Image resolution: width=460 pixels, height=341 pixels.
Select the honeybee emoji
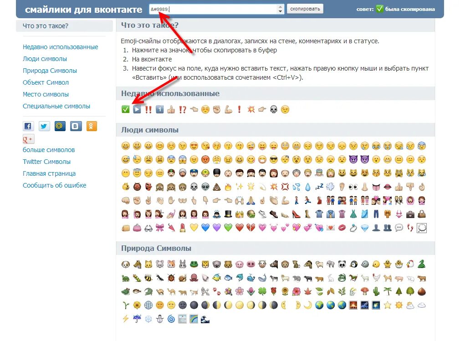pos(148,278)
